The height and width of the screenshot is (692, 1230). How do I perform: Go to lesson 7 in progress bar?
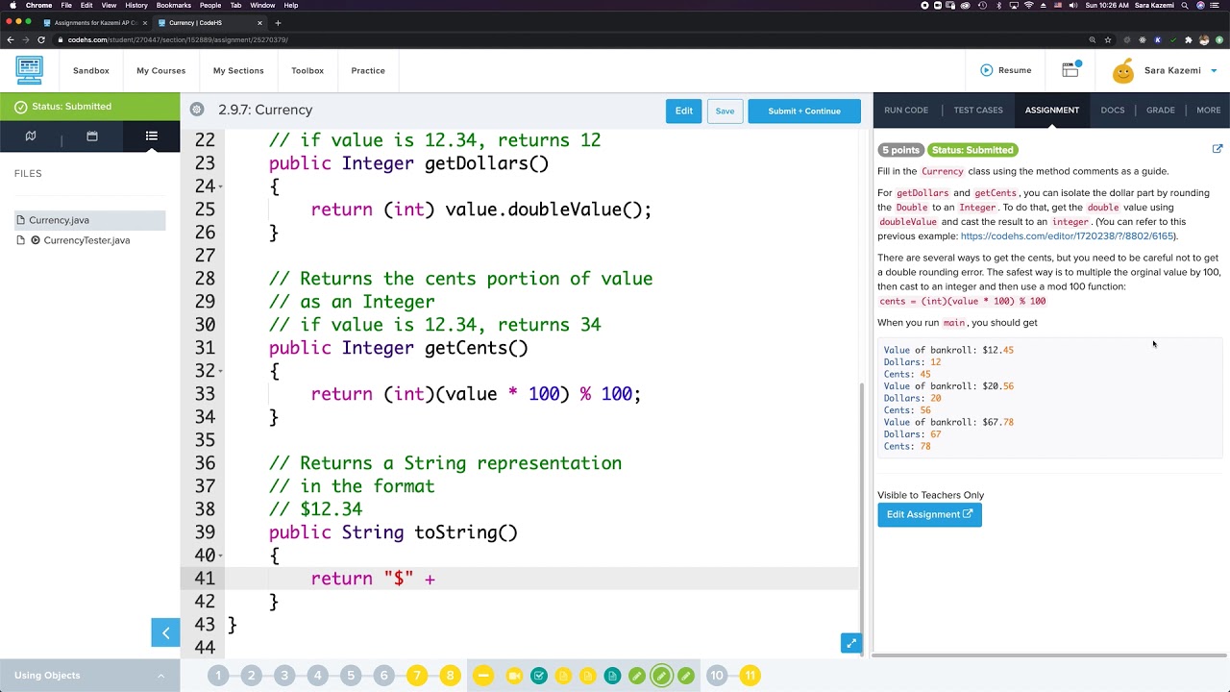(x=417, y=676)
